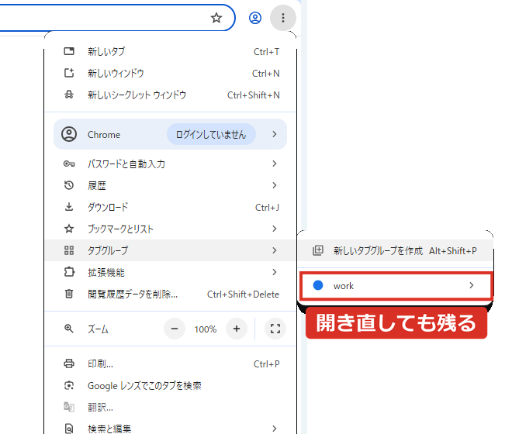Image resolution: width=512 pixels, height=434 pixels.
Task: Close the Chrome three-dot menu button
Action: point(283,18)
